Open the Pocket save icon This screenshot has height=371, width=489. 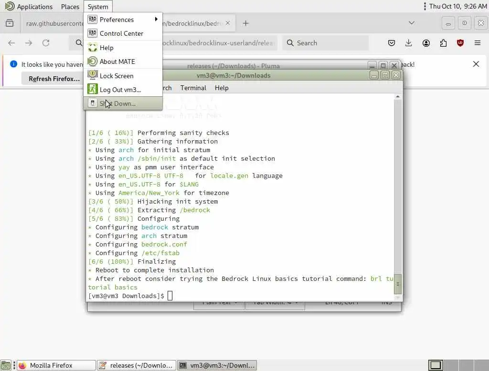(x=392, y=43)
